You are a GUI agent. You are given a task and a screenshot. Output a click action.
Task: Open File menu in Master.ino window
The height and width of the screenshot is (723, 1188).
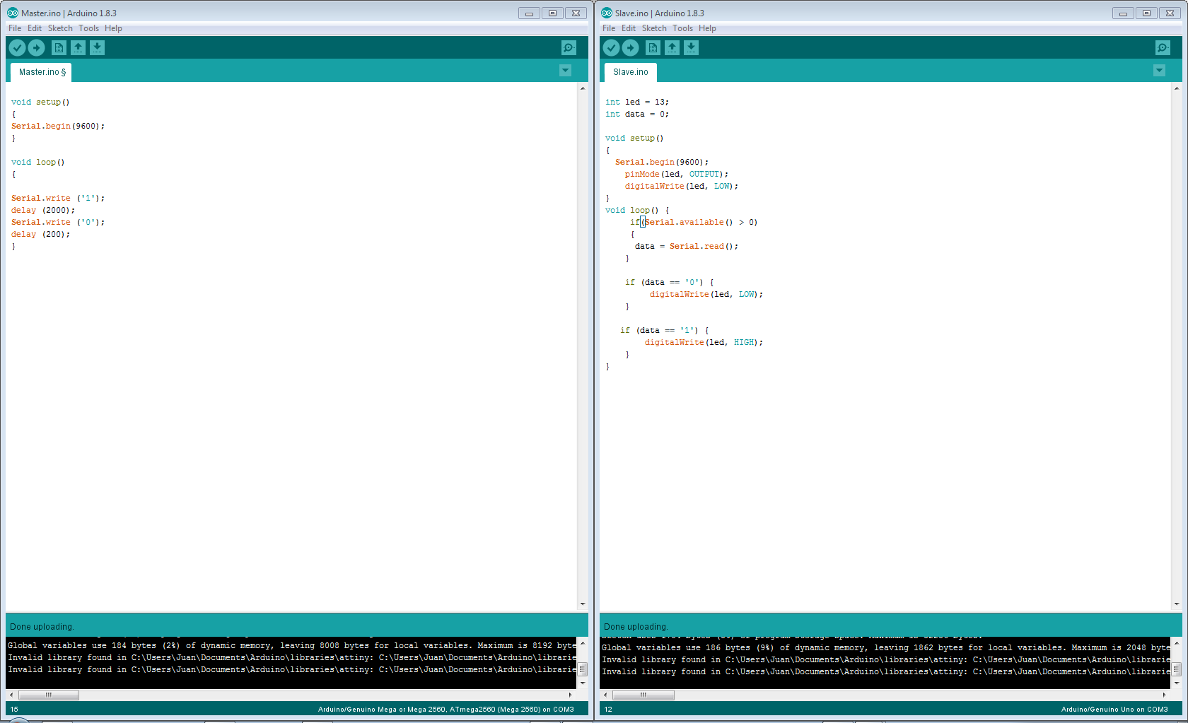pos(15,28)
